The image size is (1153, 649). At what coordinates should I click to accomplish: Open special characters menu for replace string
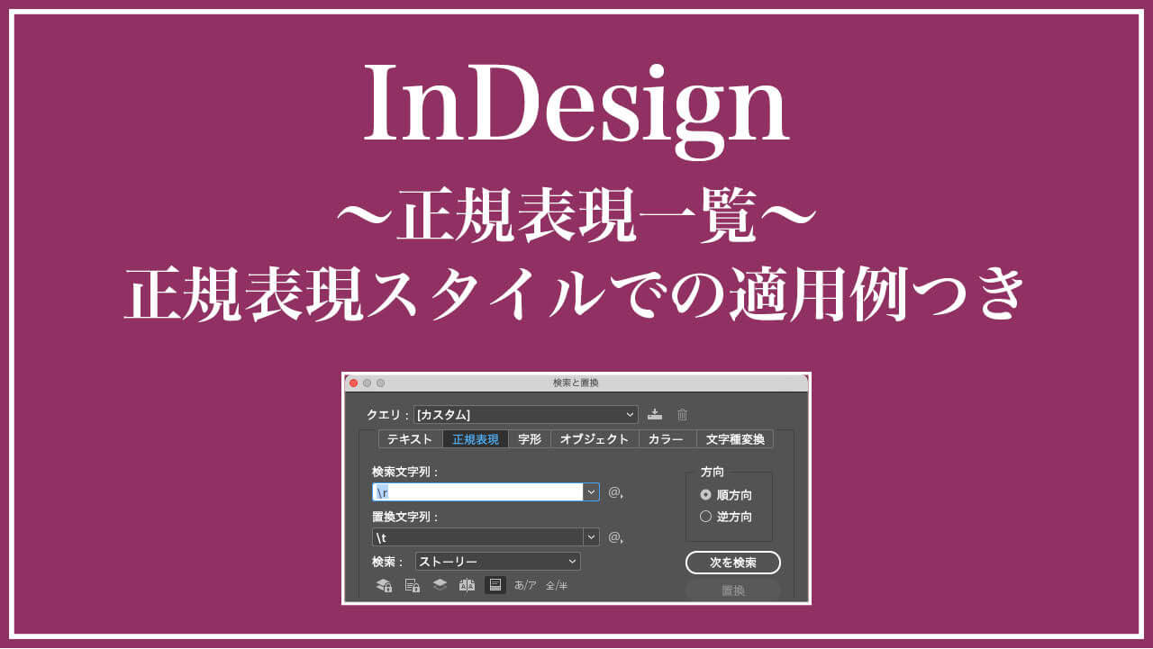[x=615, y=537]
